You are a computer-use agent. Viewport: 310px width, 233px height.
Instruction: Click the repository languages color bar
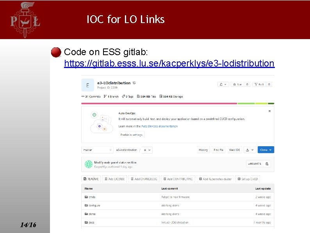pos(178,103)
